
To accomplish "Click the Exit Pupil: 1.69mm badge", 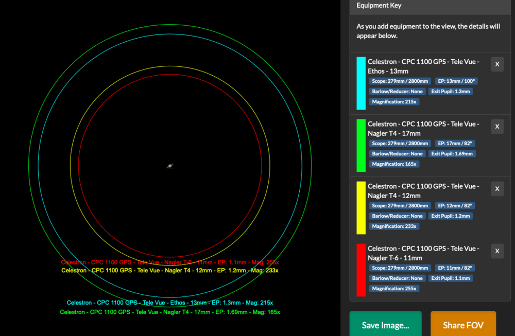I will coord(452,154).
